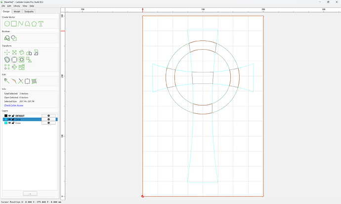Image resolution: width=341 pixels, height=204 pixels.
Task: Activate the Node edit tool
Action: click(x=7, y=81)
